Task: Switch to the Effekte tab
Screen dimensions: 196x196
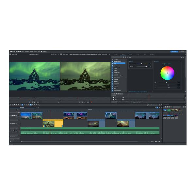Action: (x=123, y=55)
